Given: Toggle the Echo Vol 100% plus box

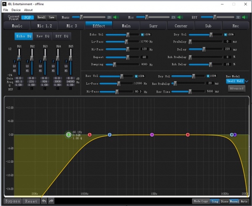Looking at the screenshot, I should click(142, 34).
